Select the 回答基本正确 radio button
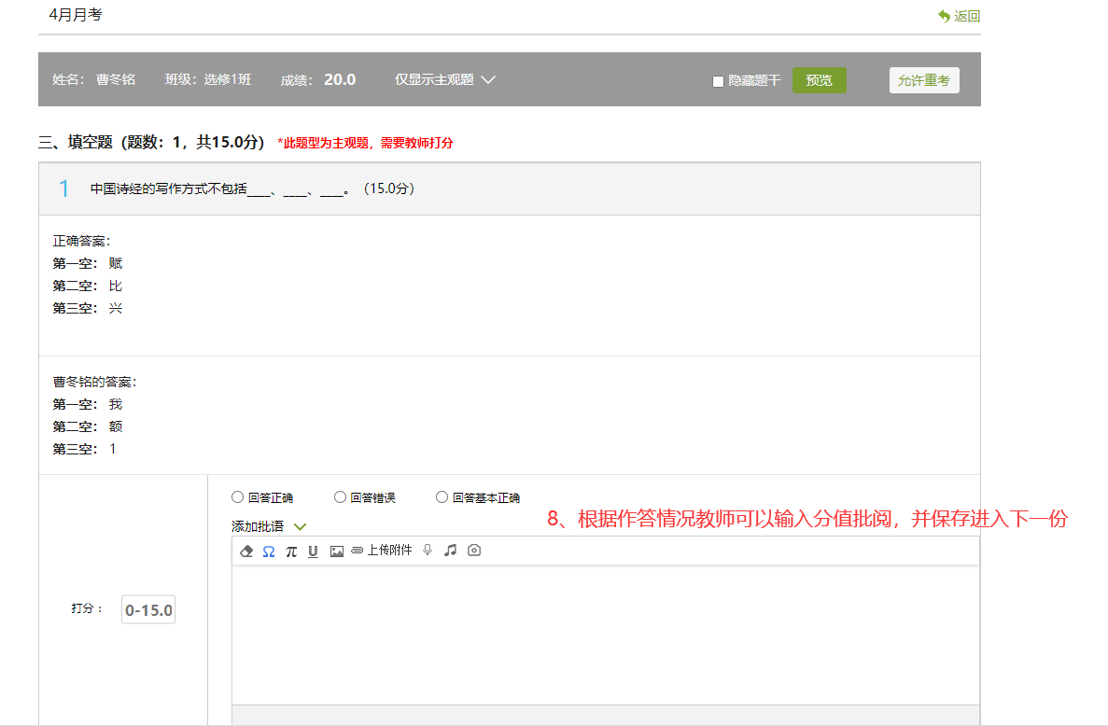Viewport: 1108px width, 726px height. coord(442,497)
